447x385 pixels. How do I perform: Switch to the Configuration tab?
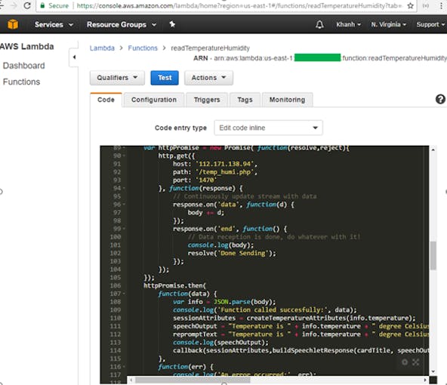(x=154, y=100)
